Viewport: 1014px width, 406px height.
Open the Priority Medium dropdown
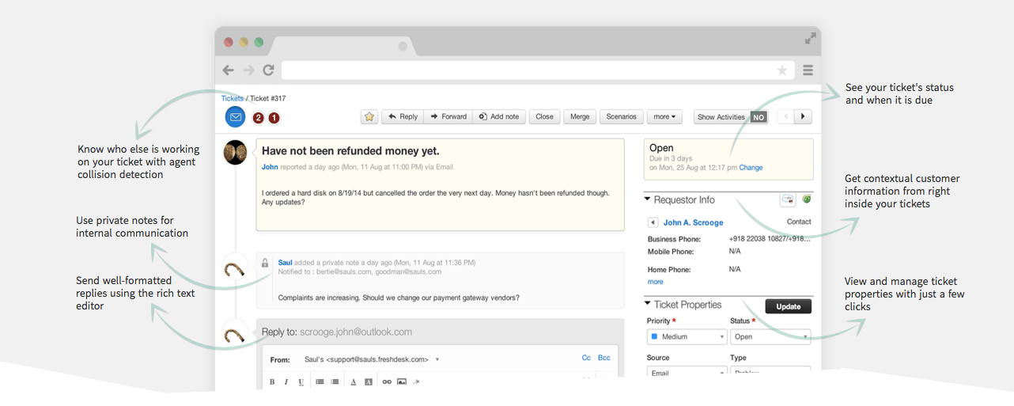coord(687,336)
